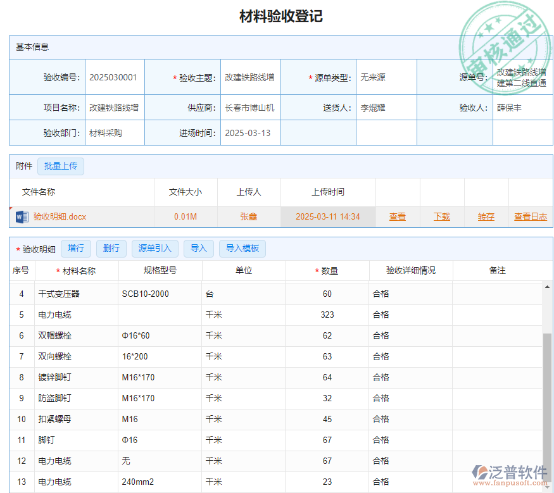Click the 转存 transfer link

point(486,216)
